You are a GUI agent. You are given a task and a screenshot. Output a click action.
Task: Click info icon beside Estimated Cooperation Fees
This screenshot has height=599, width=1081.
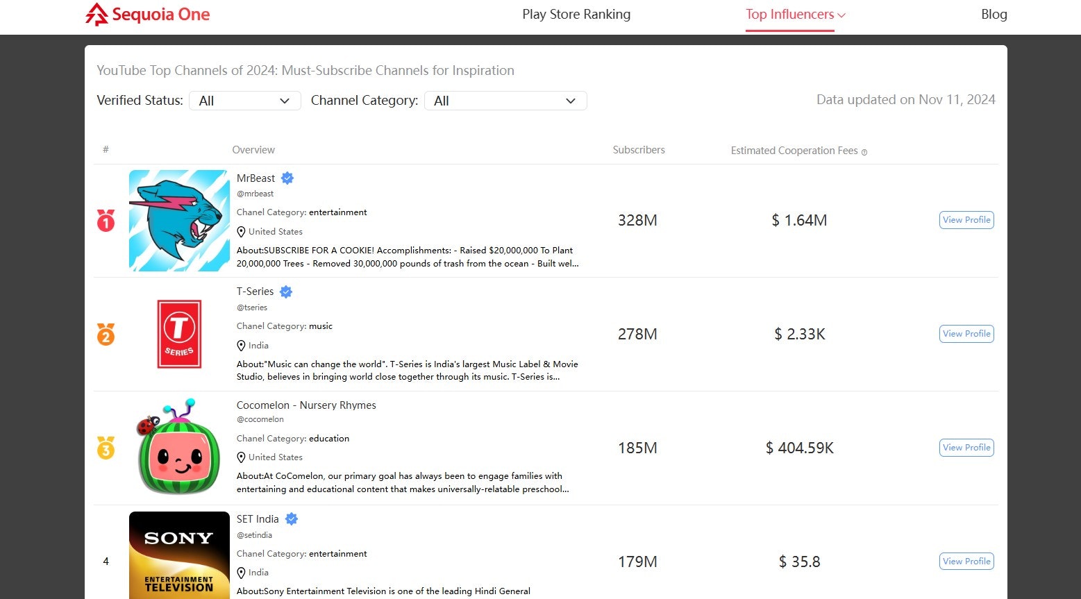click(x=864, y=152)
